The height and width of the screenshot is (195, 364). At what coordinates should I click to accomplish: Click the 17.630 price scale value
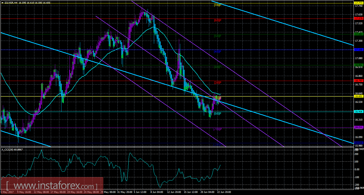pyautogui.click(x=359, y=14)
